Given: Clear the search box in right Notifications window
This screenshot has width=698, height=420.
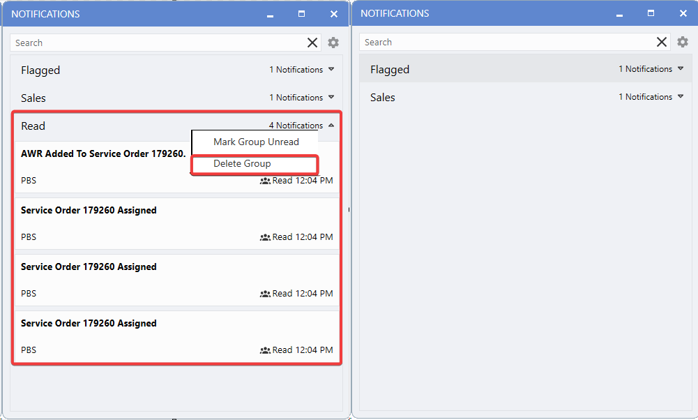Looking at the screenshot, I should (x=662, y=42).
